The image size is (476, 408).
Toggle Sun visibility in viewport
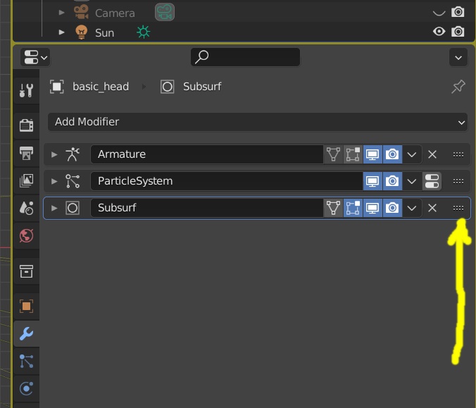[439, 32]
